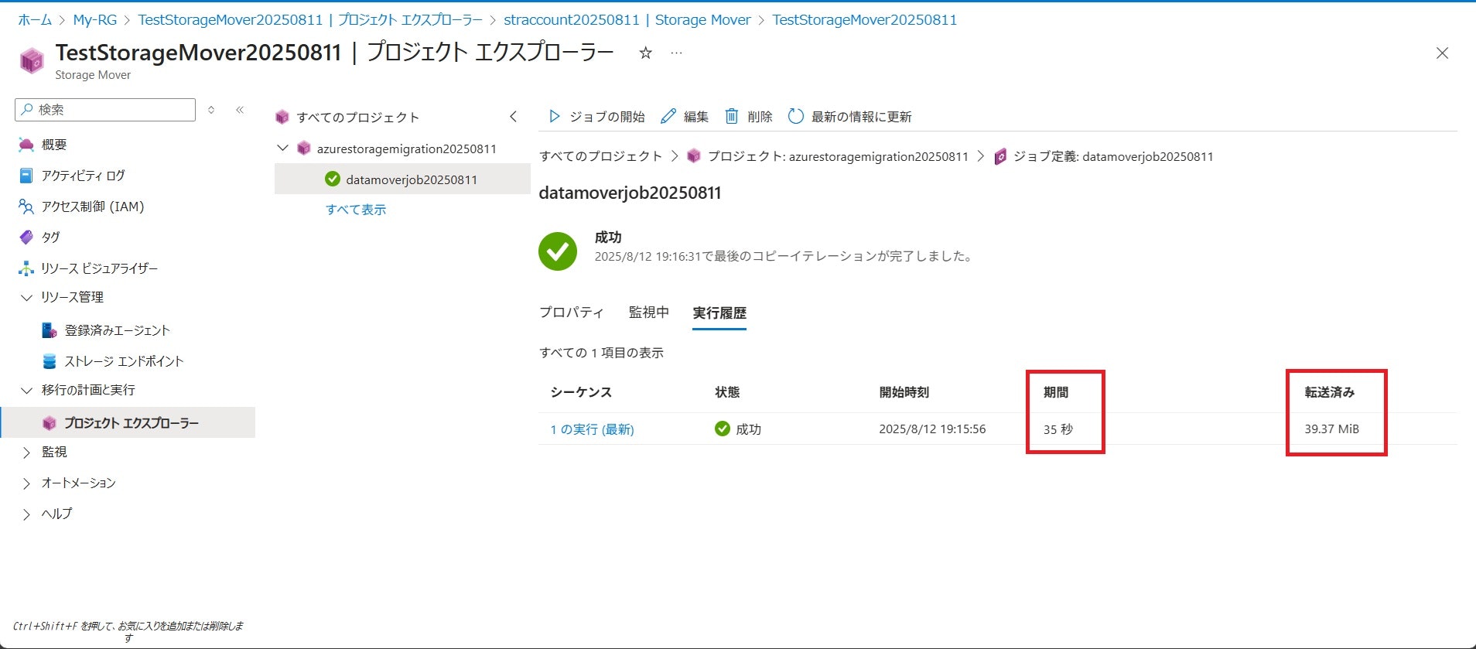This screenshot has height=649, width=1476.
Task: Toggle sidebar menu expand/collapse arrows
Action: pyautogui.click(x=211, y=110)
